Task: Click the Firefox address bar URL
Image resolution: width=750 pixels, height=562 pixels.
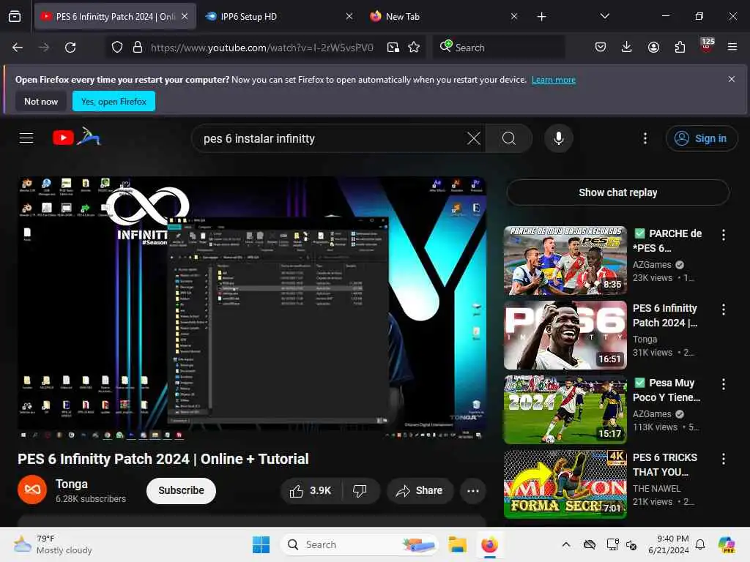Action: coord(261,48)
